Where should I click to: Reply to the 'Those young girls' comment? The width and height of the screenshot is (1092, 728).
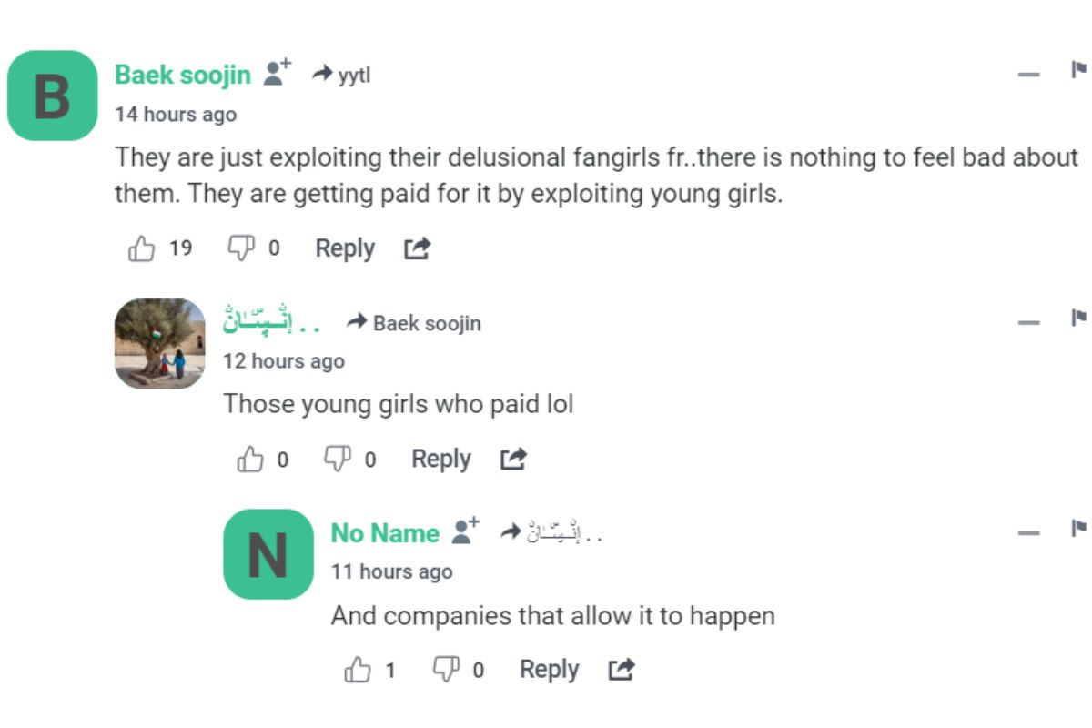click(x=441, y=460)
